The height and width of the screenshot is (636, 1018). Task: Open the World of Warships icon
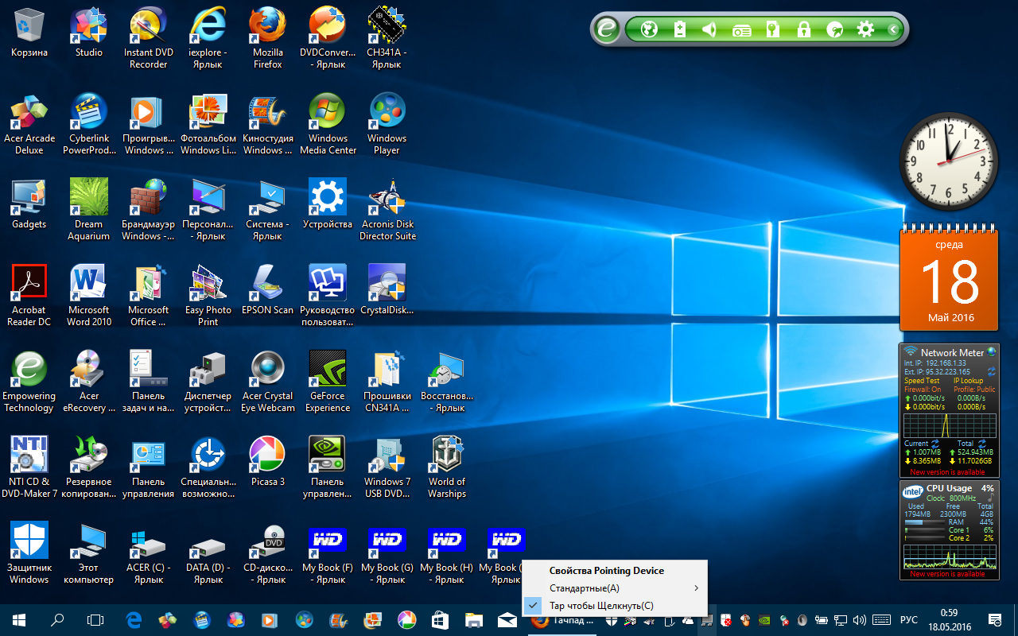447,467
